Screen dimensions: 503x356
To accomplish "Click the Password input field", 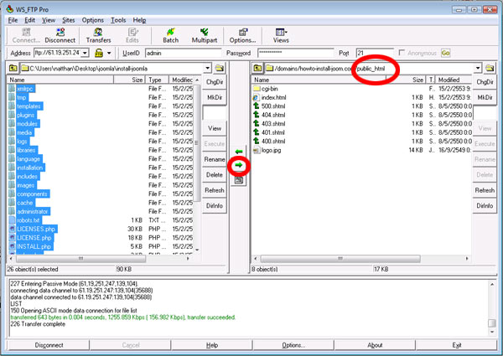I will coord(295,54).
